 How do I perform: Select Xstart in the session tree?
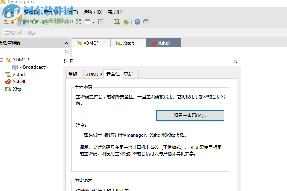[19, 75]
